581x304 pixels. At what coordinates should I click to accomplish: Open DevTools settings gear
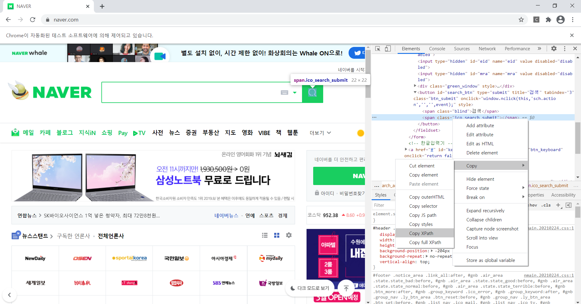click(x=554, y=48)
